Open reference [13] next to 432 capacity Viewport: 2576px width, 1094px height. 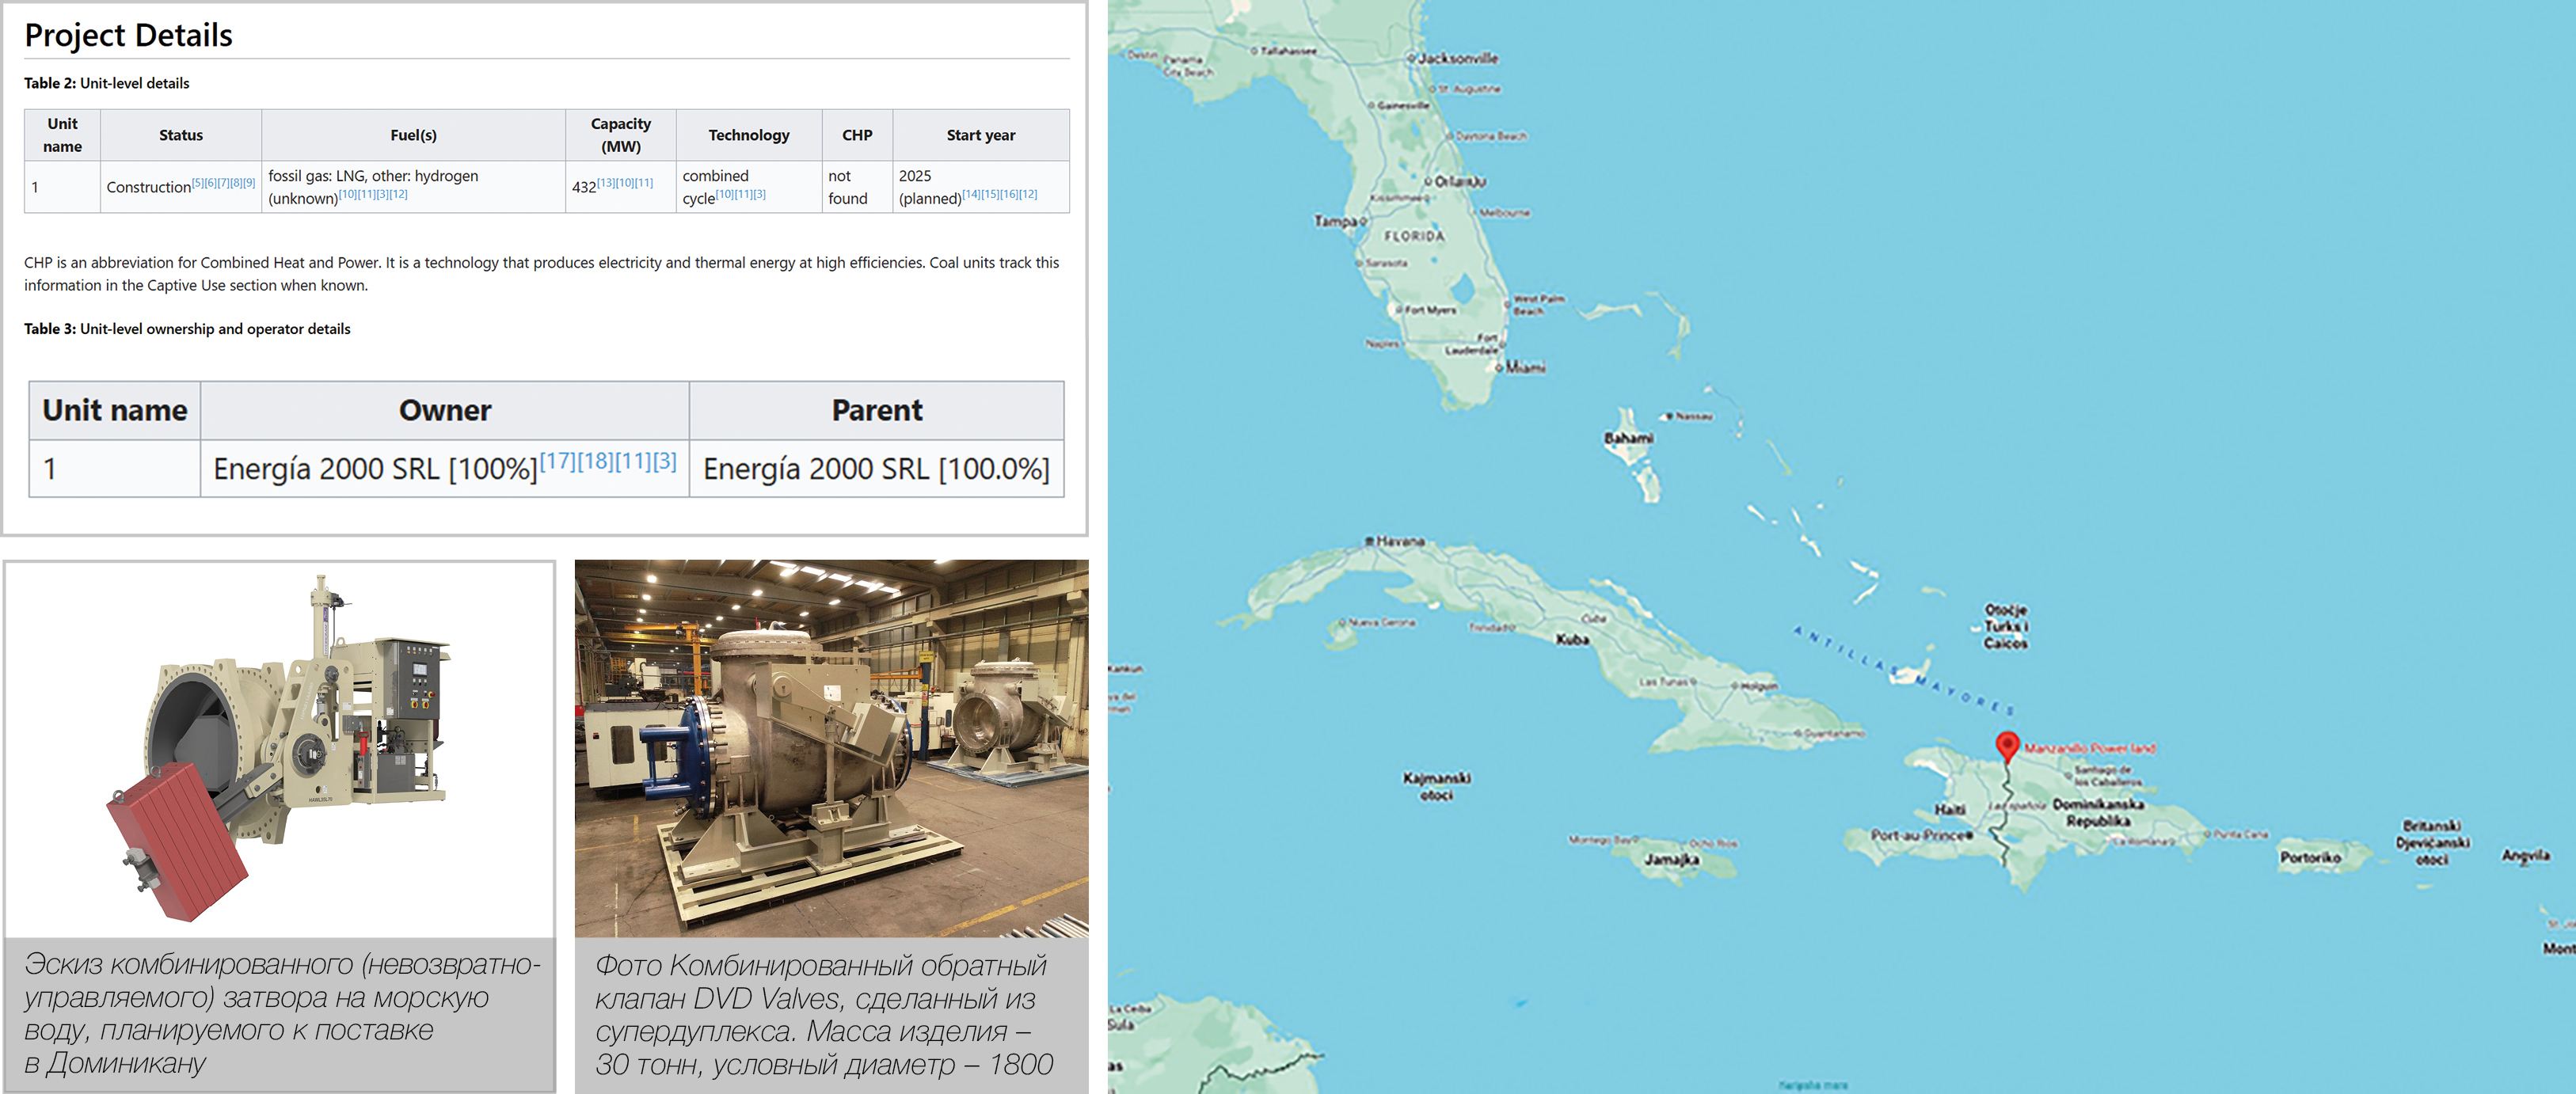tap(605, 183)
